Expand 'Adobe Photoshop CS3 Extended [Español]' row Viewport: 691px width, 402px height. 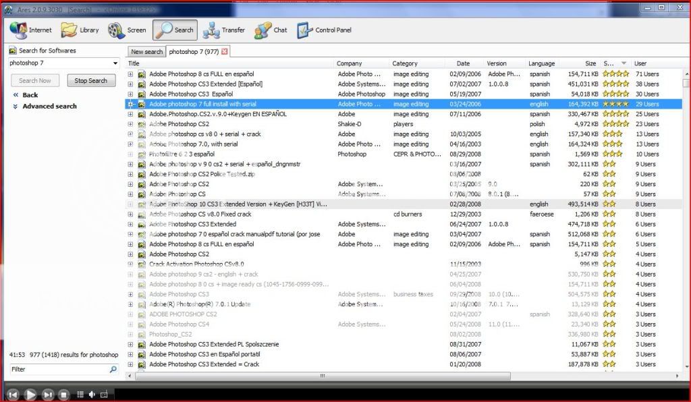tap(130, 84)
